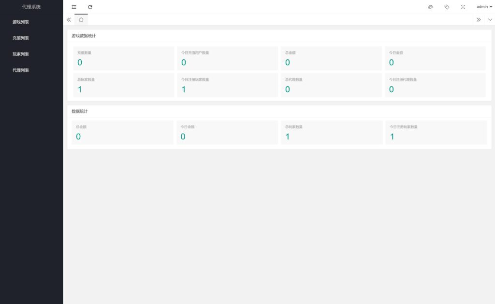Toggle fullscreen mode icon

pos(463,7)
